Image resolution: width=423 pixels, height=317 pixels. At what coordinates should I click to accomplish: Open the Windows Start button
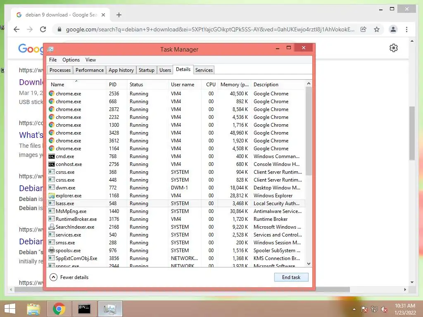click(10, 309)
